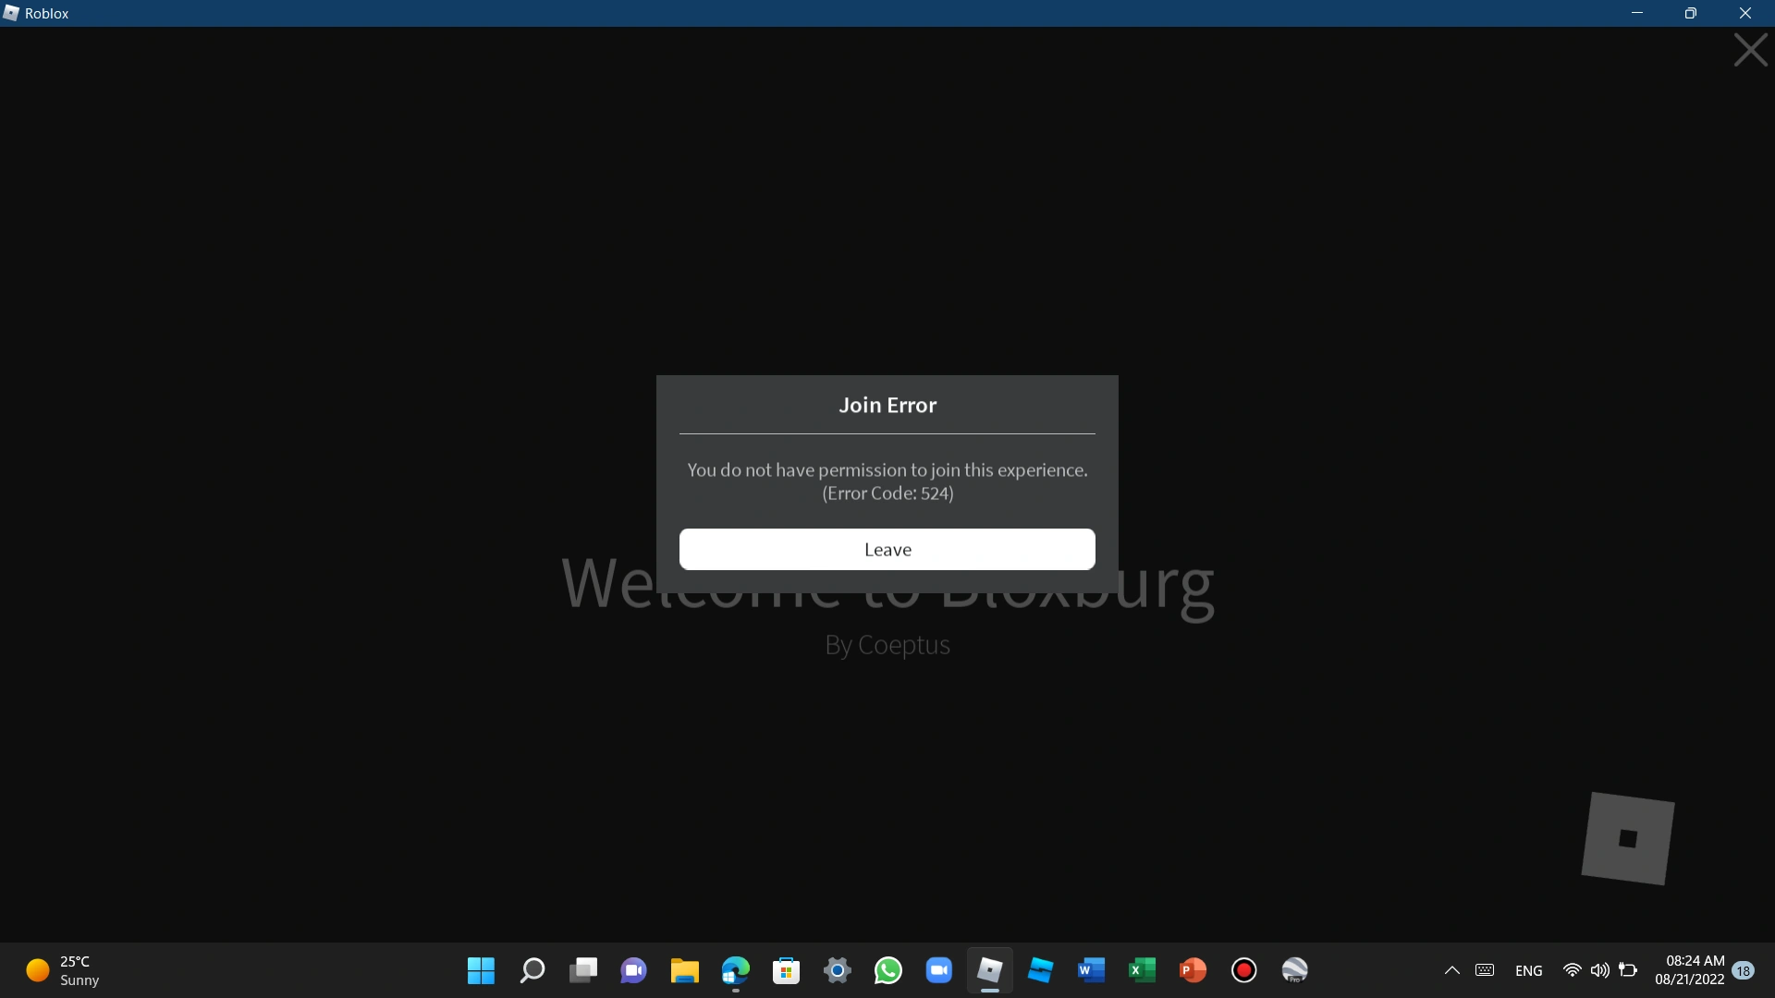Launch Zoom from the taskbar
This screenshot has width=1775, height=998.
938,970
